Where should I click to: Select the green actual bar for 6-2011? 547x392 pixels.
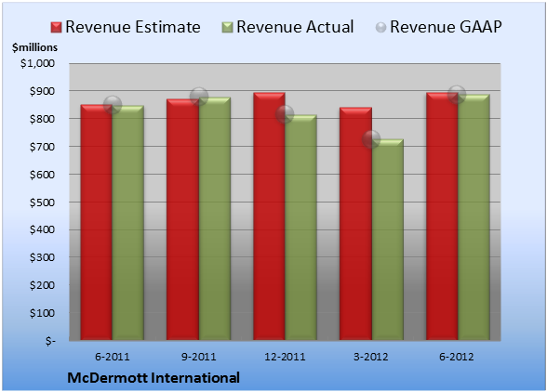click(128, 223)
